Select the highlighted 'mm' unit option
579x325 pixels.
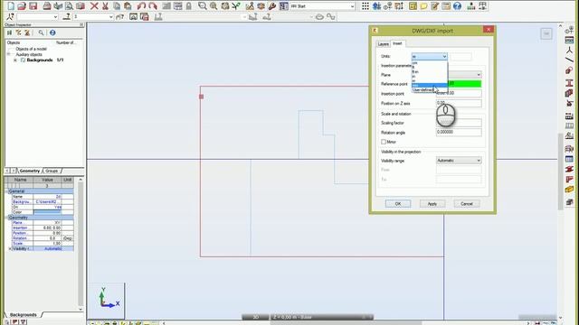[x=429, y=85]
